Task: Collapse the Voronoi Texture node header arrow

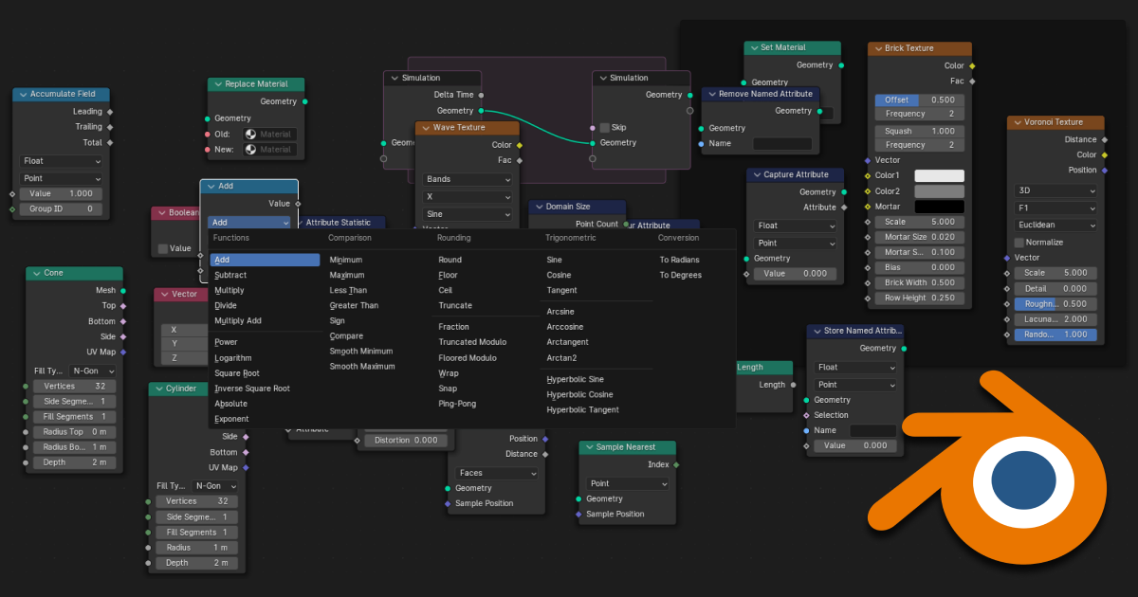Action: [1017, 122]
